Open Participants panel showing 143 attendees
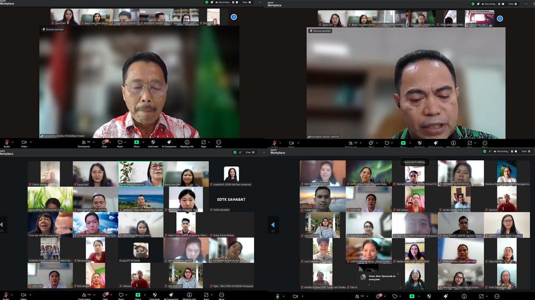The width and height of the screenshot is (535, 300). click(84, 296)
